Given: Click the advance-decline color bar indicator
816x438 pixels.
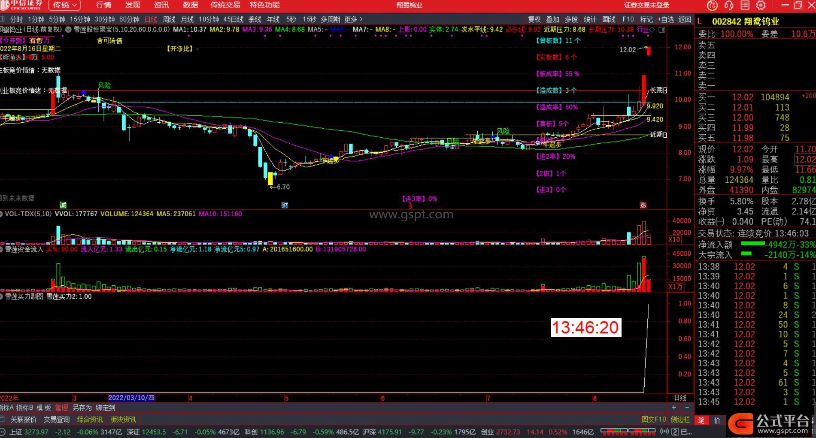Looking at the screenshot, I should click(628, 432).
